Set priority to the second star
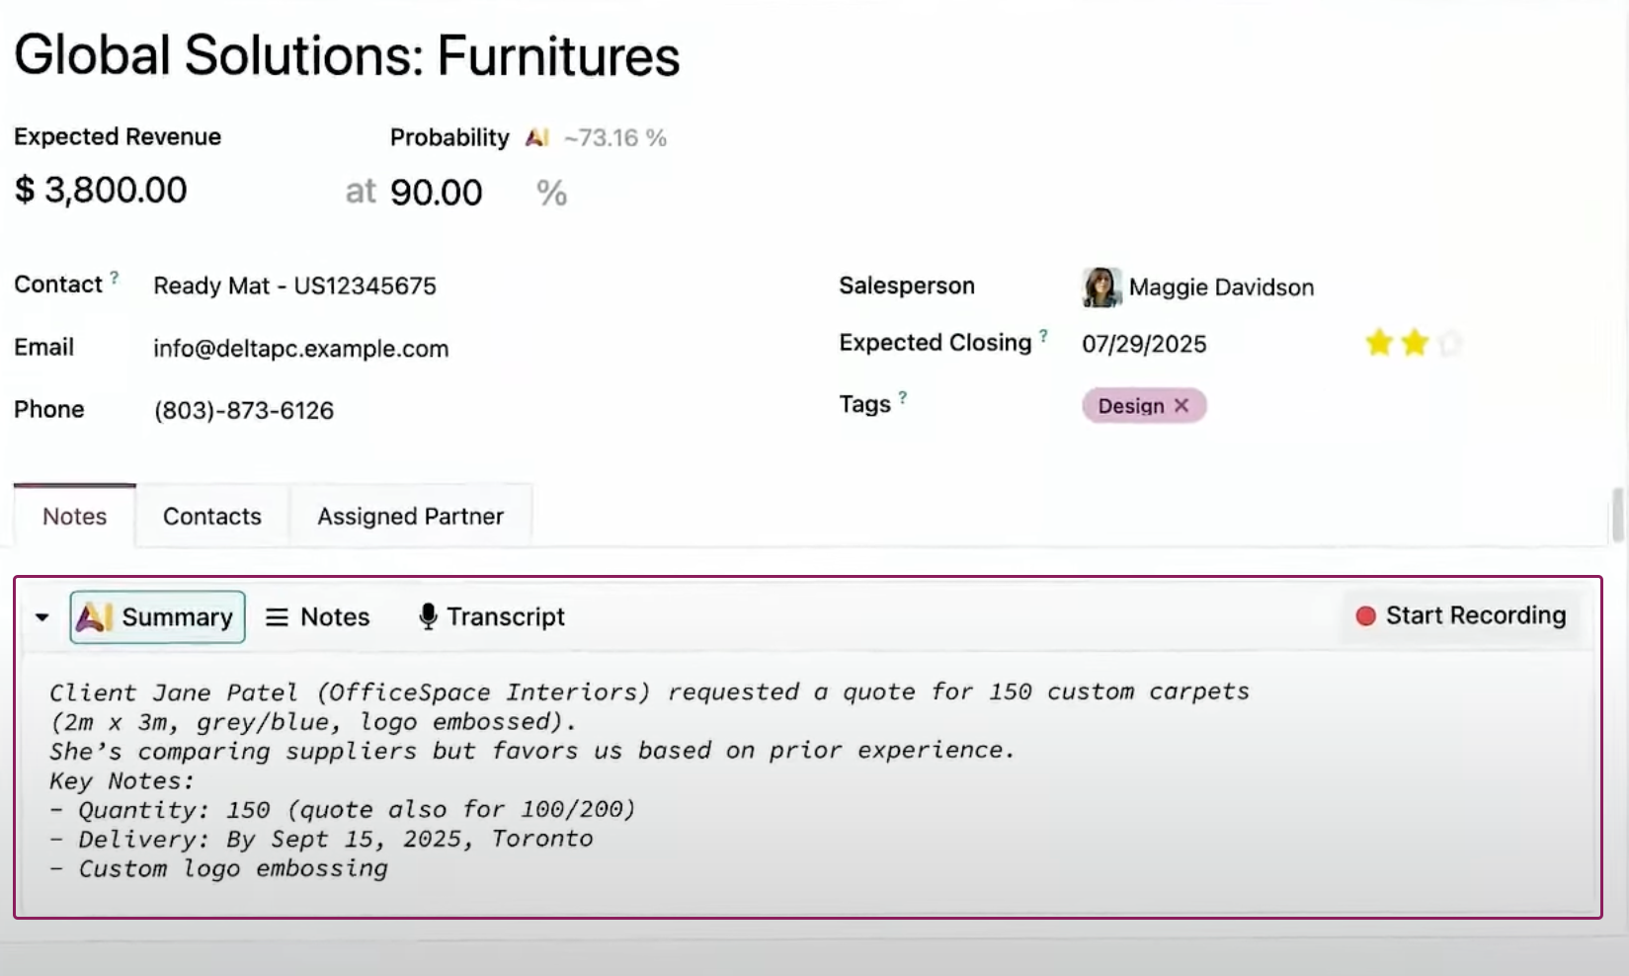The image size is (1629, 976). [x=1415, y=343]
